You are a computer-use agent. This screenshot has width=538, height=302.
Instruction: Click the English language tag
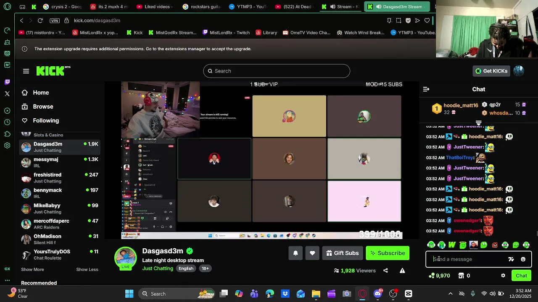[x=186, y=268]
